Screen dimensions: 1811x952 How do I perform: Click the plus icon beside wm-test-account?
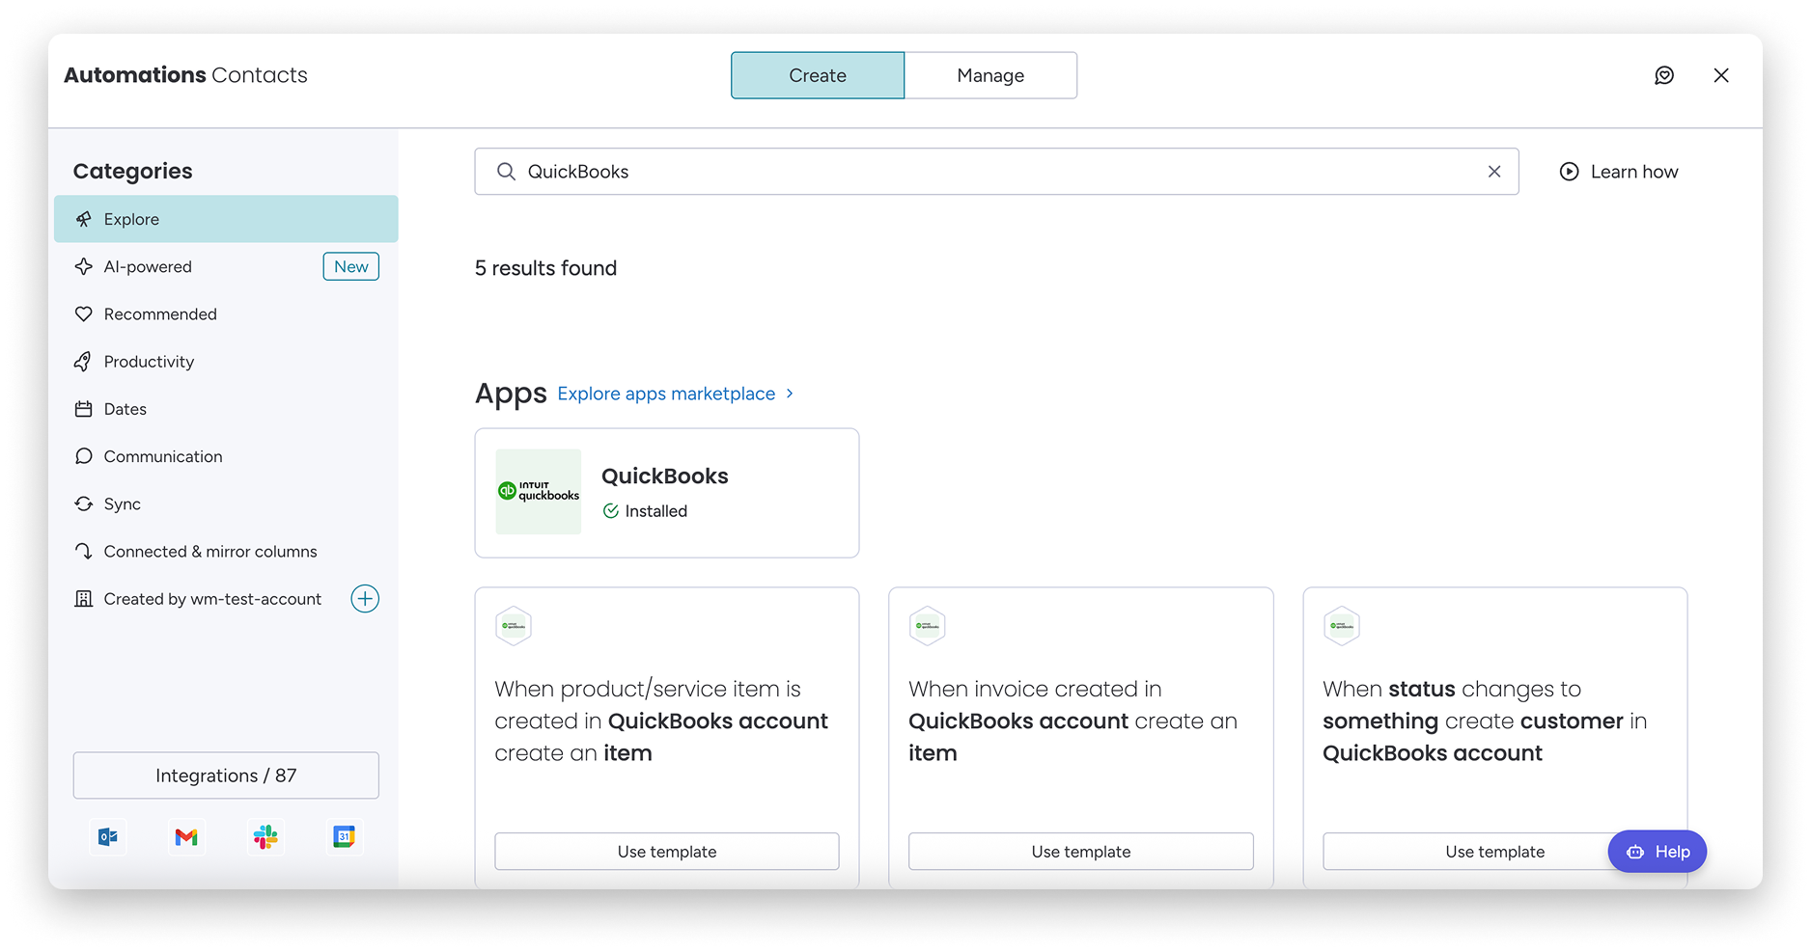[x=365, y=599]
